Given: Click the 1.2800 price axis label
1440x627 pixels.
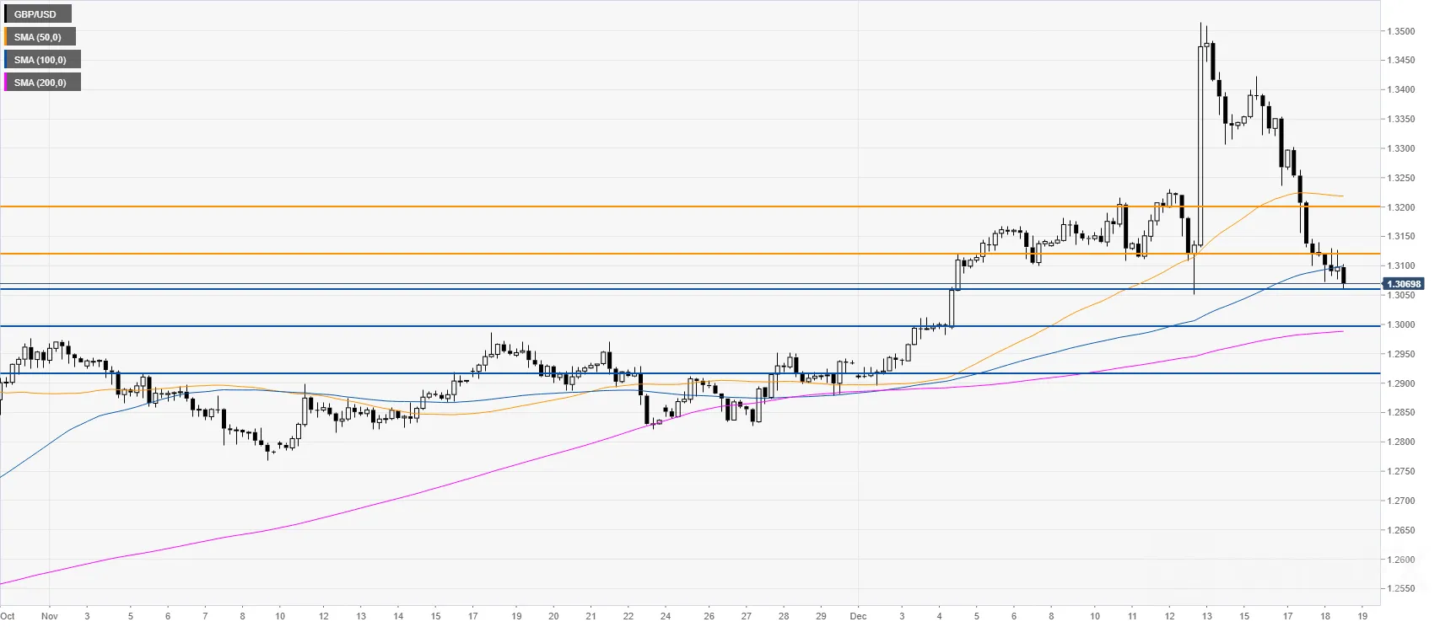Looking at the screenshot, I should pyautogui.click(x=1401, y=442).
